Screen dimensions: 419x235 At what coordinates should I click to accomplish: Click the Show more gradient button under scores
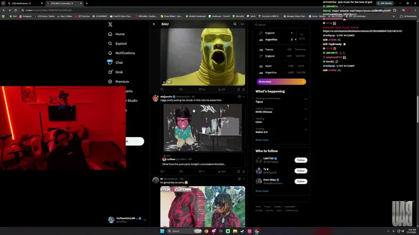point(281,82)
